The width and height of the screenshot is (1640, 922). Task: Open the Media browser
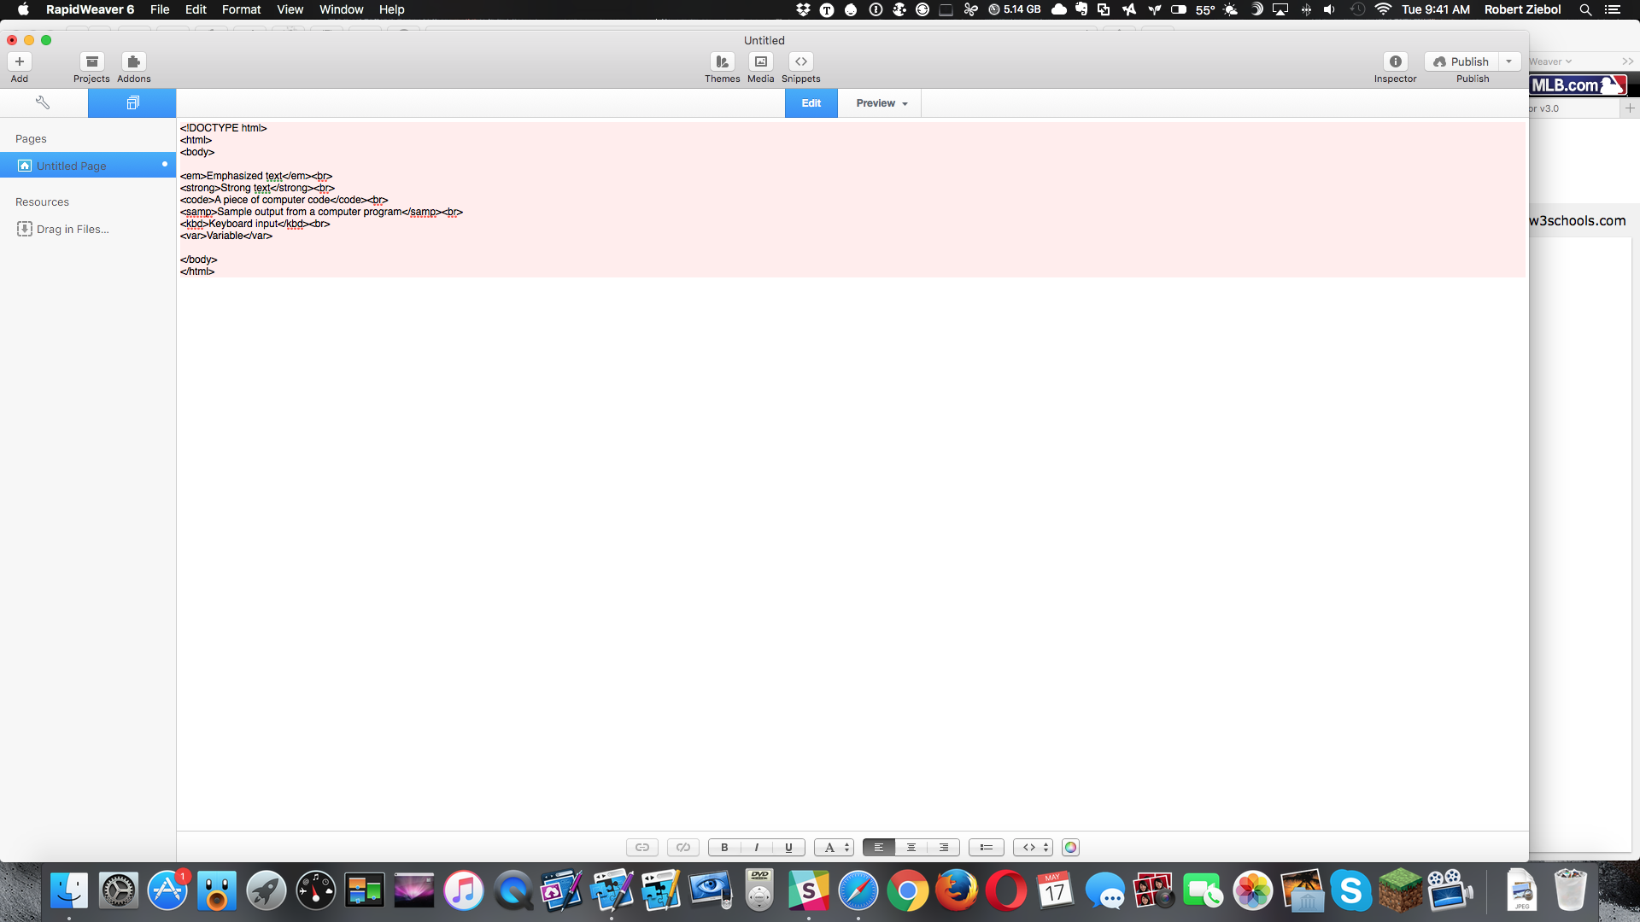click(760, 62)
